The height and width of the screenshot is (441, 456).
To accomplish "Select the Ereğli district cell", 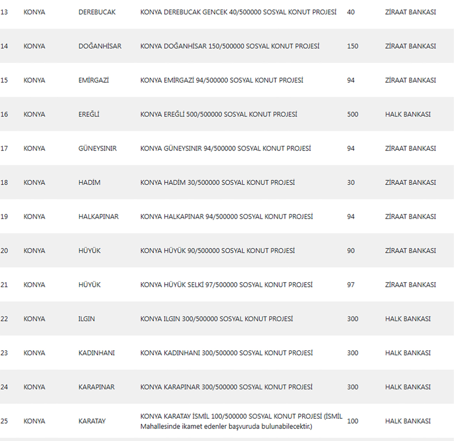I will (x=89, y=114).
